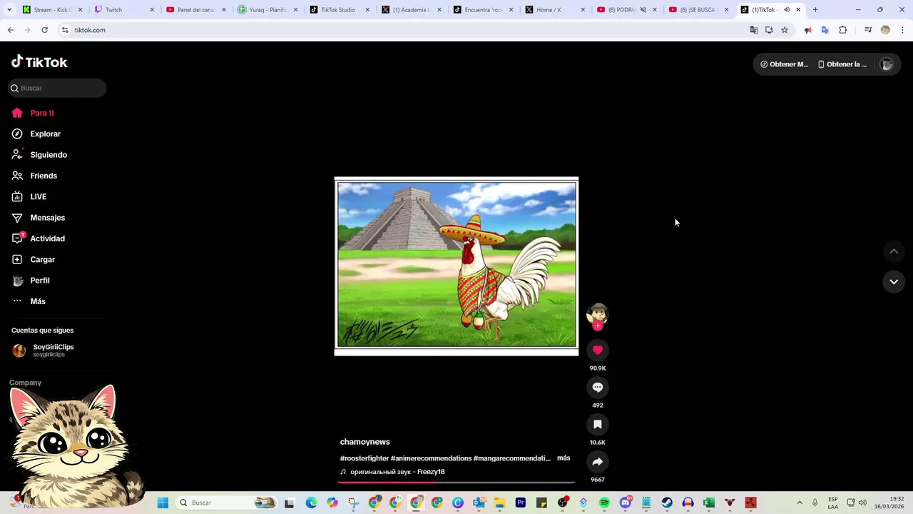Open Spotify from the taskbar
Screen dimensions: 913x514
point(605,503)
